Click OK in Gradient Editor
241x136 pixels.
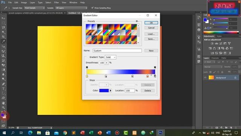click(151, 23)
